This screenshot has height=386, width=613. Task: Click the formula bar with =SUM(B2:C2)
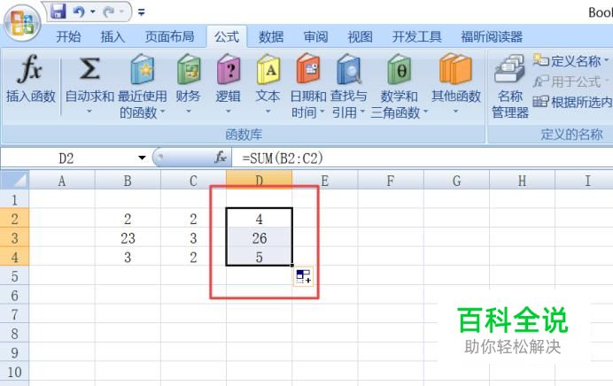point(423,158)
